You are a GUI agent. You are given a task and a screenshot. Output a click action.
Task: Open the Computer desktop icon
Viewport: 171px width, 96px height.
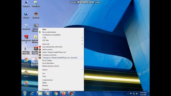coord(26,4)
